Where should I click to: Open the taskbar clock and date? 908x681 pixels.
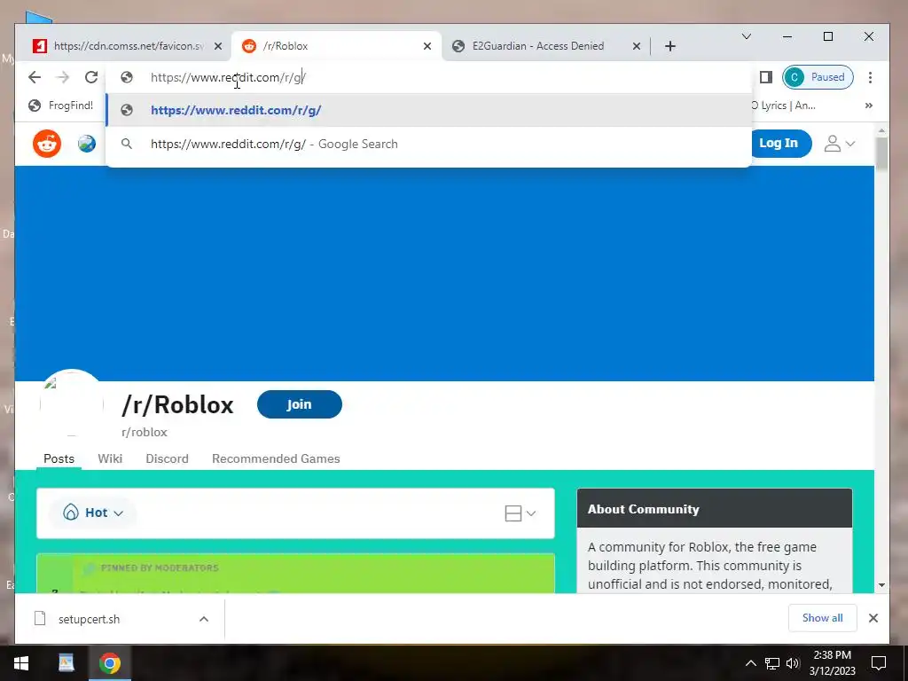tap(832, 663)
